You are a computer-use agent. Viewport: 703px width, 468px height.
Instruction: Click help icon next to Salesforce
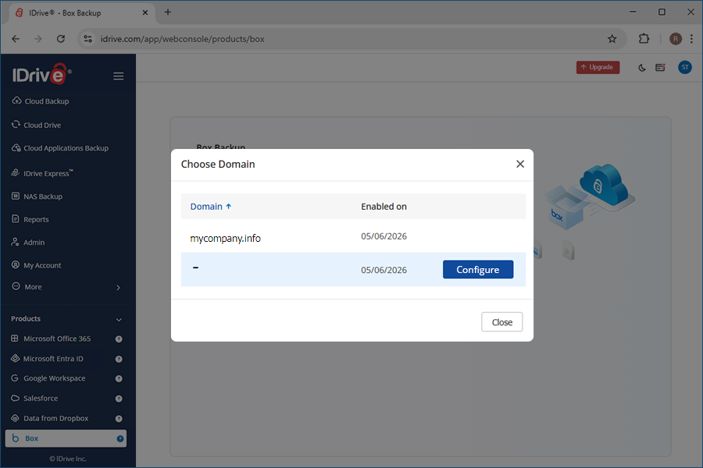point(119,399)
